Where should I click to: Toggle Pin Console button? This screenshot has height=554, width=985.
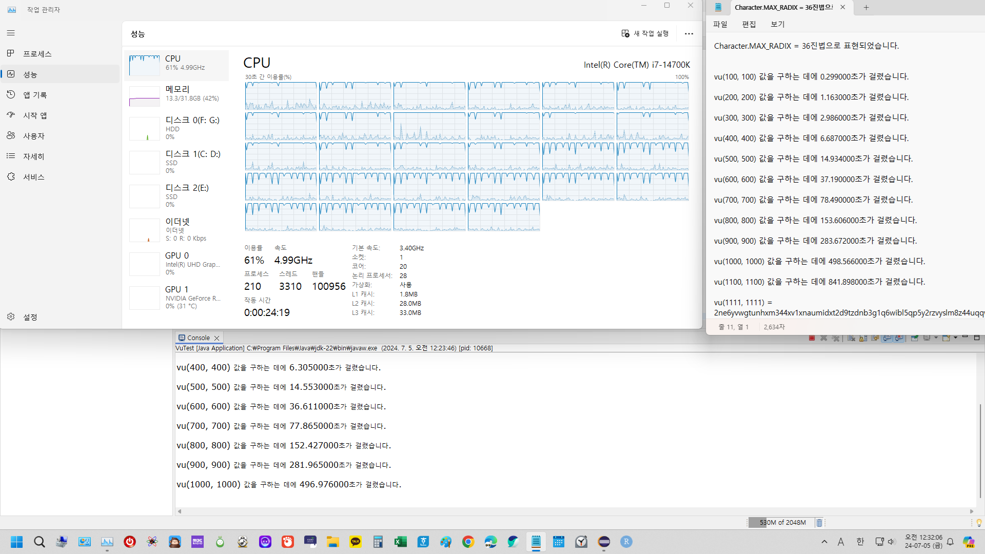click(914, 338)
